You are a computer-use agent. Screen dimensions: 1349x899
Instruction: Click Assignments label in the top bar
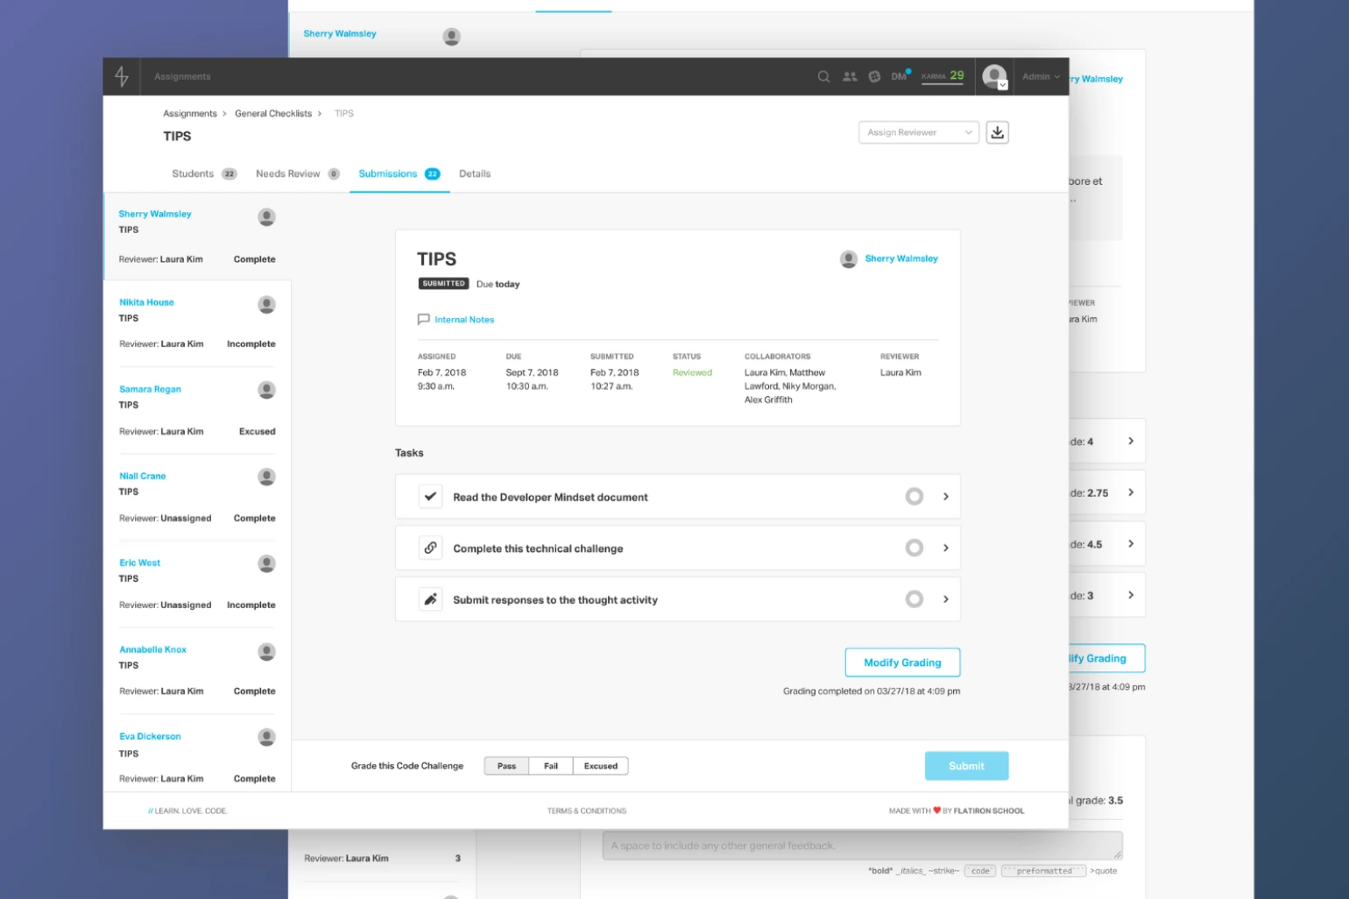coord(182,77)
